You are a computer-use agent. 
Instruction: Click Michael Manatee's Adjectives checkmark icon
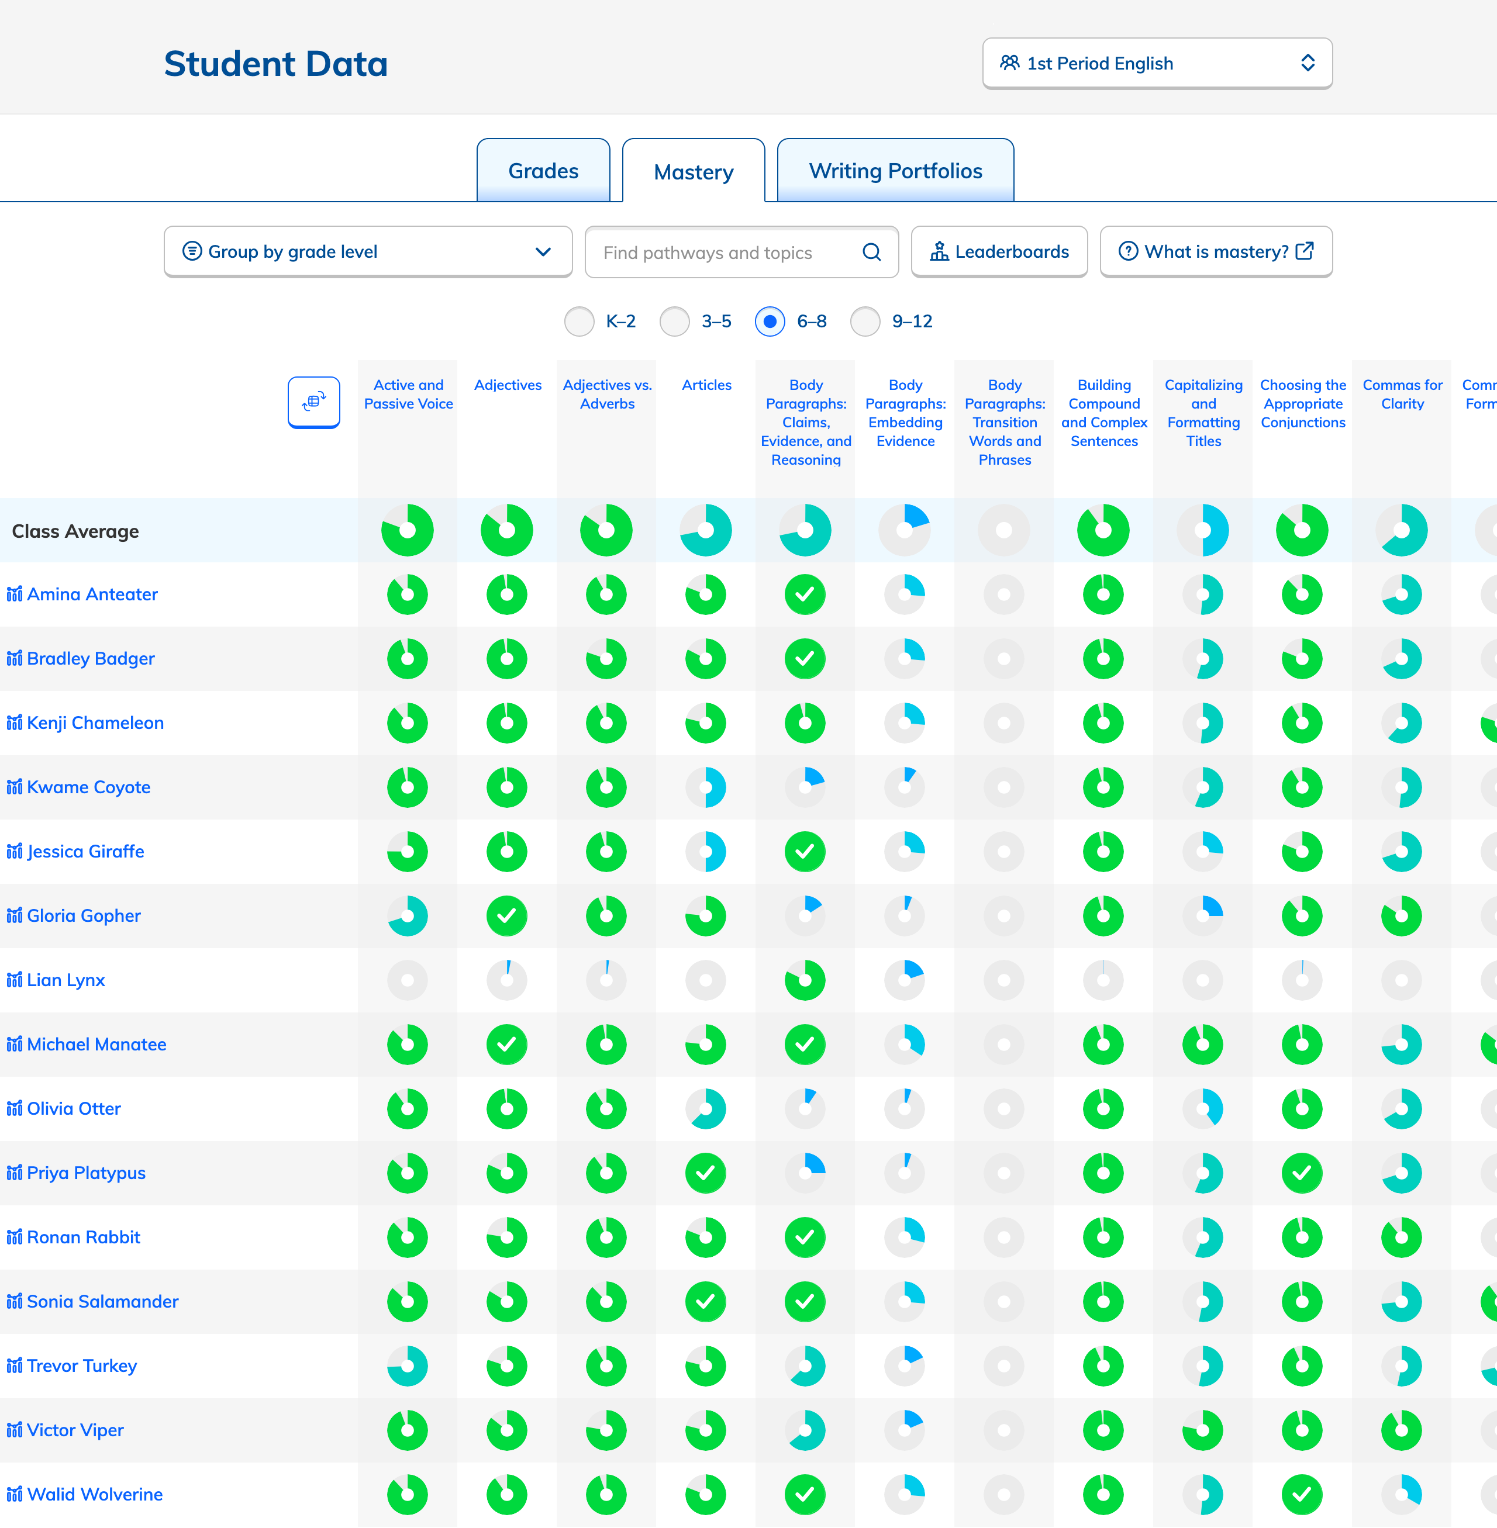[507, 1045]
